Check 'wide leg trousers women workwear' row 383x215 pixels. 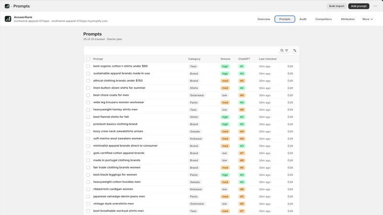(x=88, y=102)
